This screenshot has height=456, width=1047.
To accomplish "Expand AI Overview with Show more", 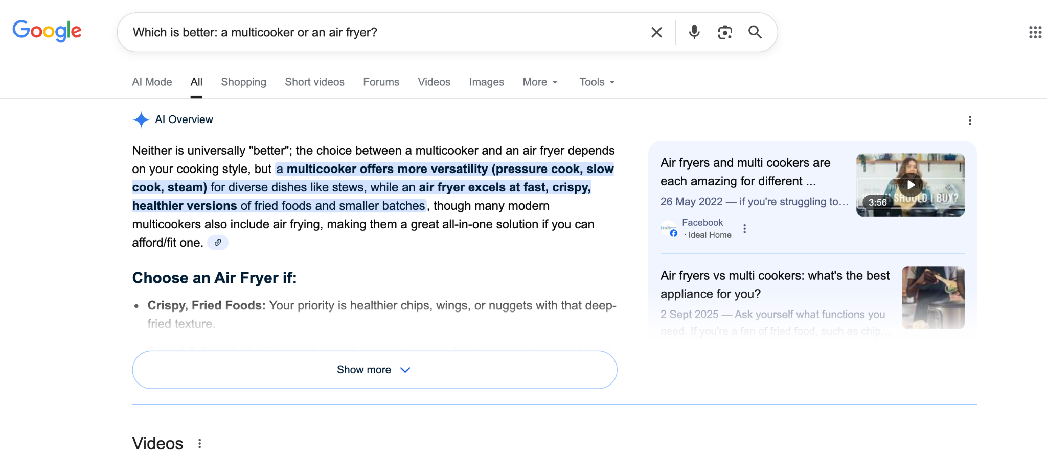I will point(374,370).
